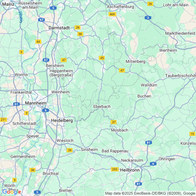This screenshot has height=196, width=196.
Task: Click the A61 highway shield near Mannheim
Action: 16,104
